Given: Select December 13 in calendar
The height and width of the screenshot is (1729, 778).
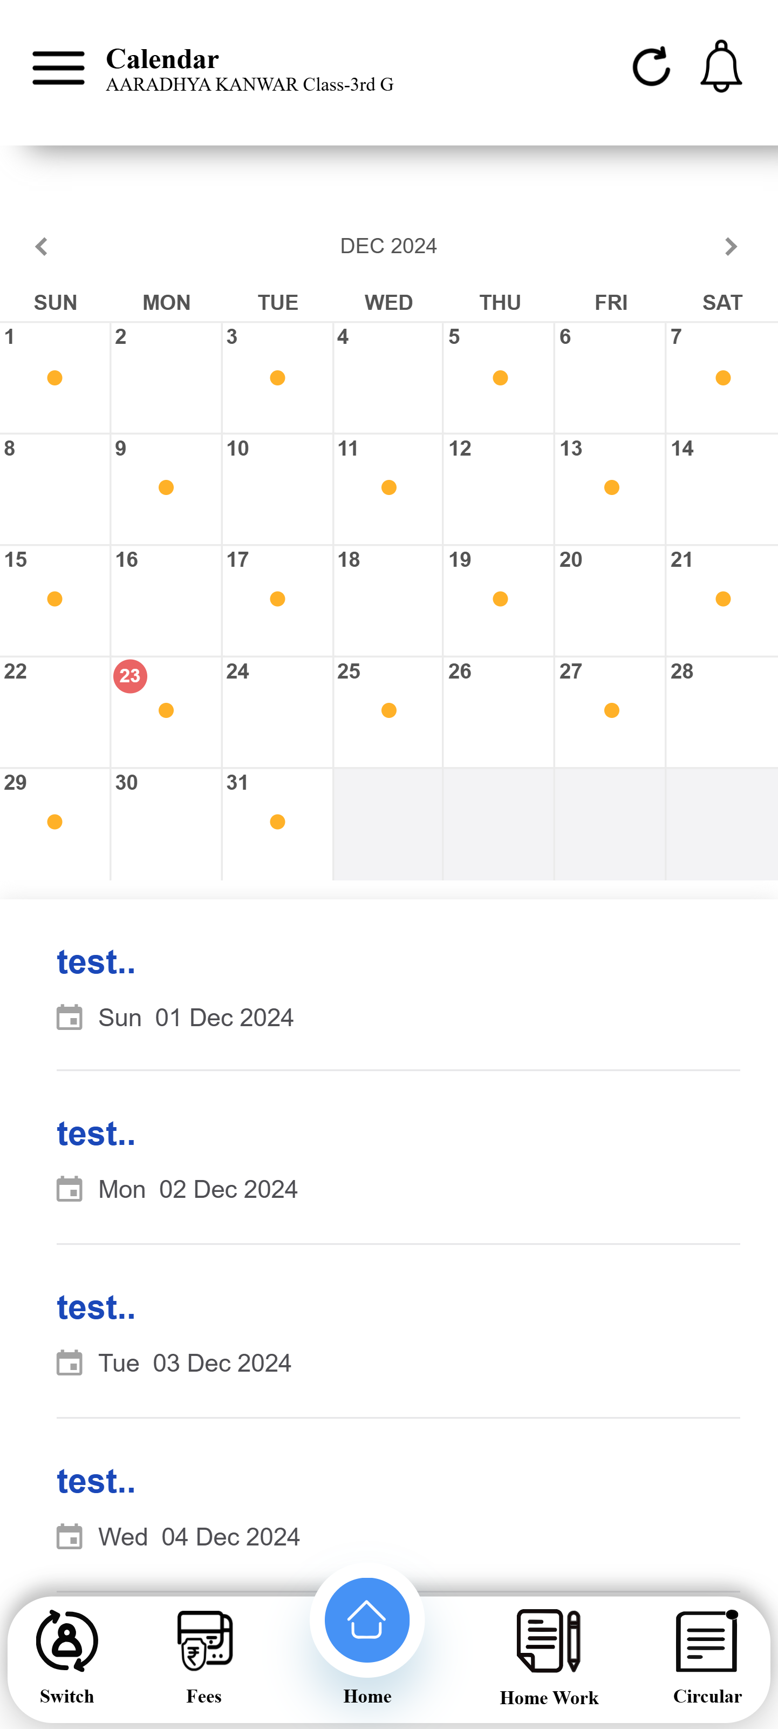Looking at the screenshot, I should pos(610,489).
